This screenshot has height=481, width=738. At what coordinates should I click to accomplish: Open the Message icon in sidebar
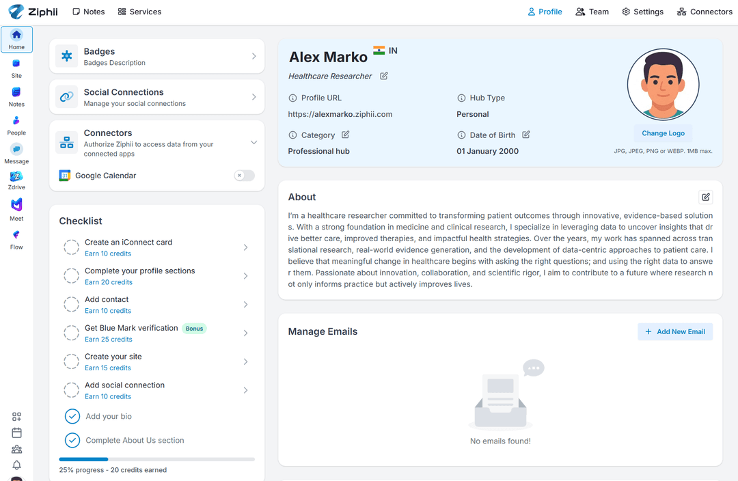(x=16, y=149)
